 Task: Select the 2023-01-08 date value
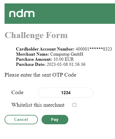(57, 64)
